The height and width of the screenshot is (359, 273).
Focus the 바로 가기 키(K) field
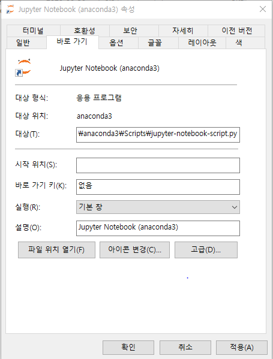point(158,187)
